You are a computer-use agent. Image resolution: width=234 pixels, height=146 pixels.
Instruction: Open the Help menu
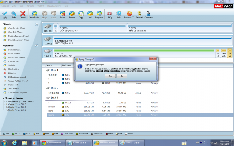tap(66, 6)
